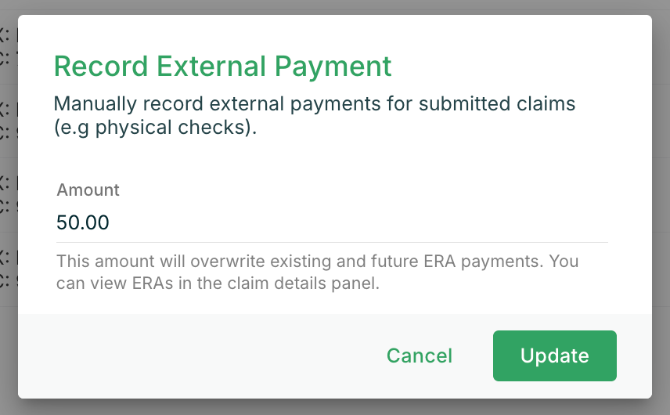Viewport: 670px width, 415px height.
Task: Click the word Record in the heading
Action: point(101,67)
